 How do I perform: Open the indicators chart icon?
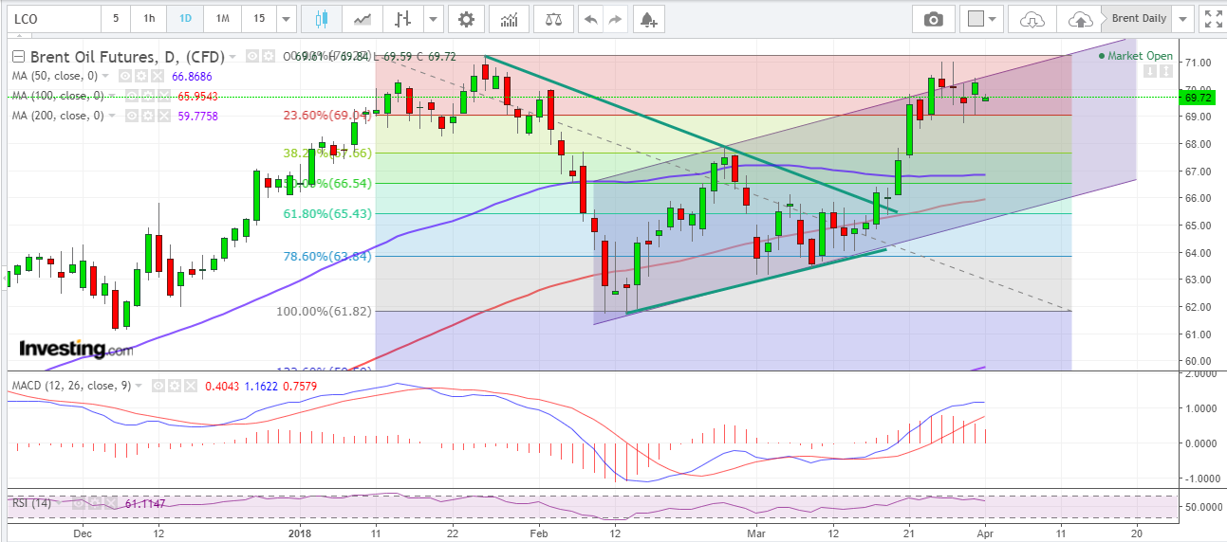510,18
